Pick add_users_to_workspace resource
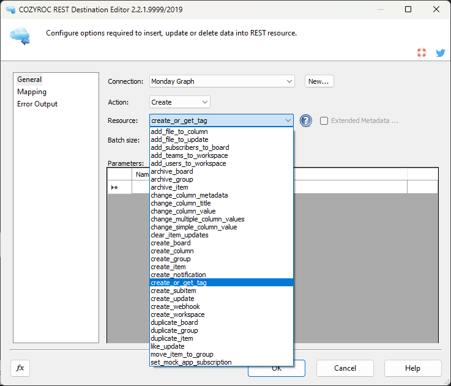 click(x=222, y=164)
